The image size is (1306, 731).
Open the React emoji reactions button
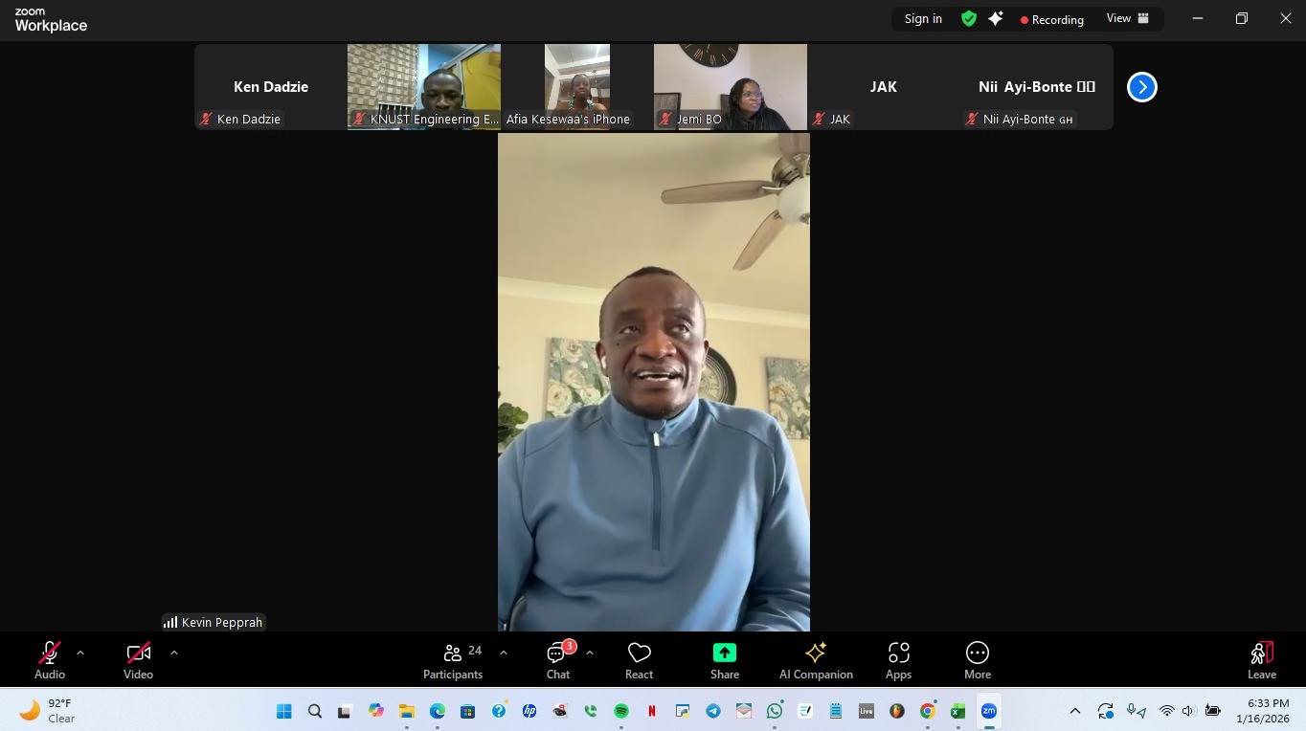639,659
